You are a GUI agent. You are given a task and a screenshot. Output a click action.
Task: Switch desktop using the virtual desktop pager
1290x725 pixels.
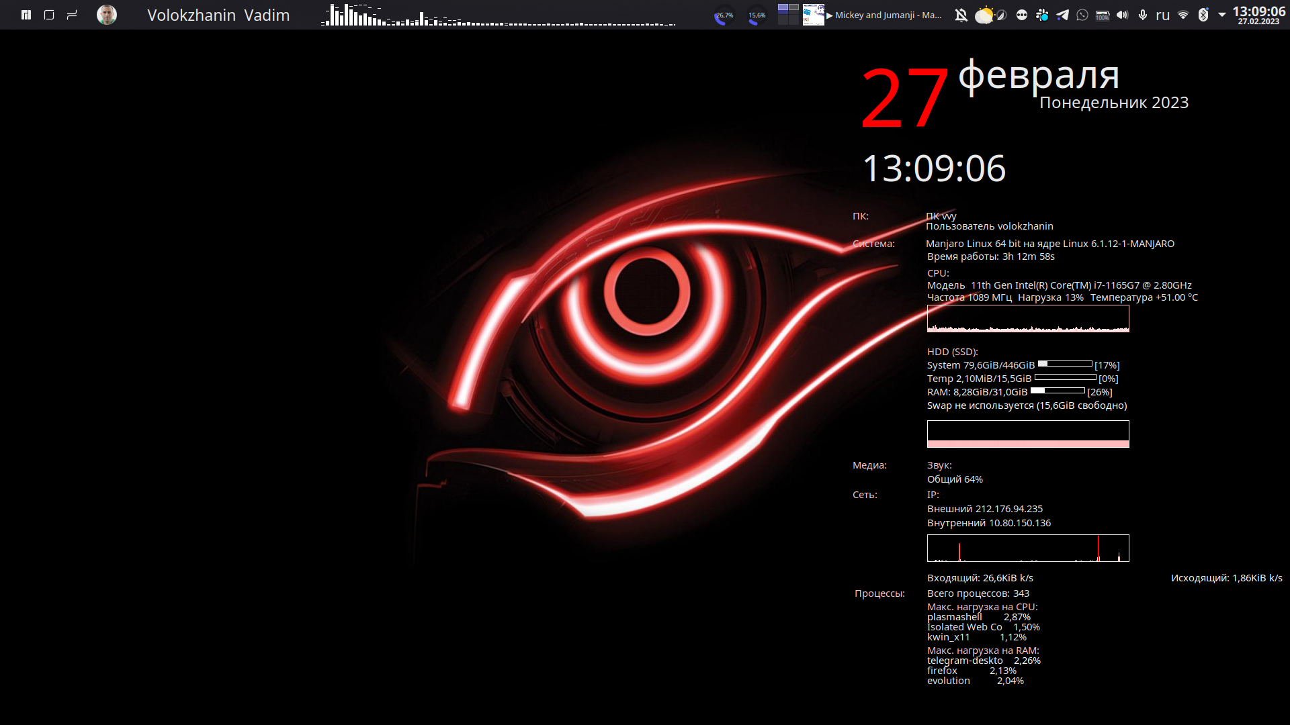788,15
